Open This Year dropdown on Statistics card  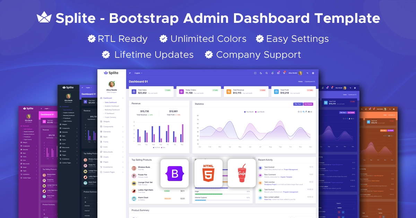point(298,104)
